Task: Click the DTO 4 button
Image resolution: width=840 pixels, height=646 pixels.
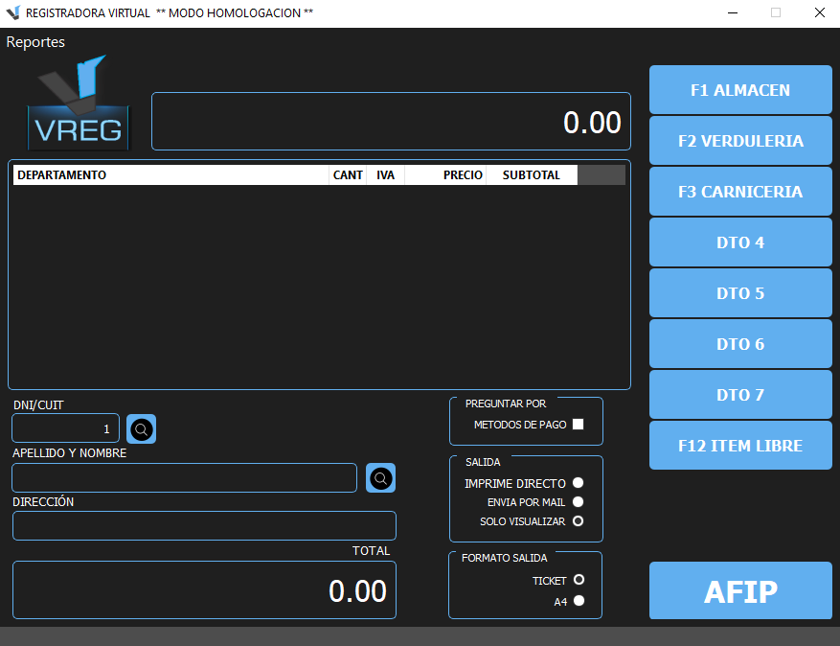Action: [x=740, y=242]
